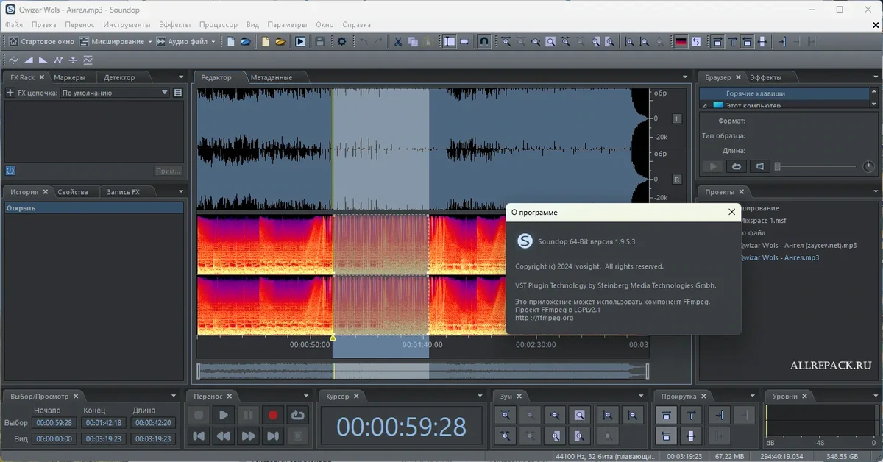Switch to the Эффекты tab in browser panel
Image resolution: width=883 pixels, height=462 pixels.
[765, 77]
